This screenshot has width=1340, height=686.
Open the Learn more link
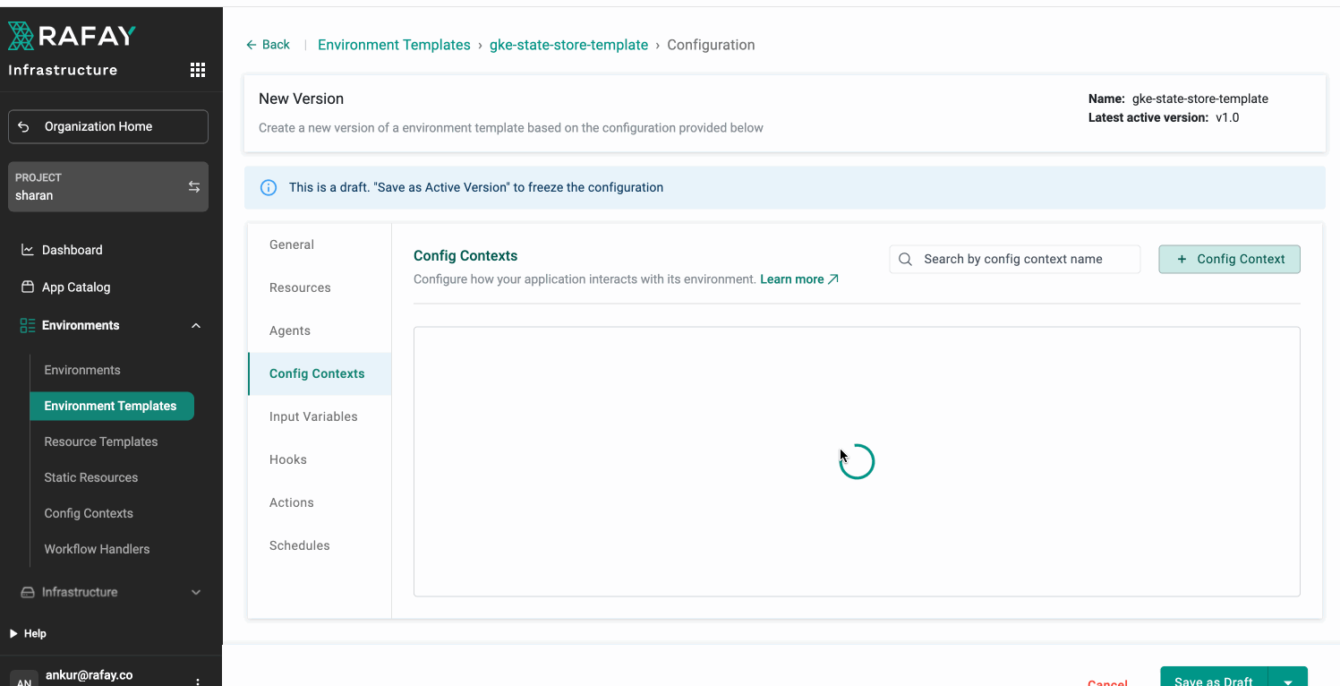pos(798,279)
